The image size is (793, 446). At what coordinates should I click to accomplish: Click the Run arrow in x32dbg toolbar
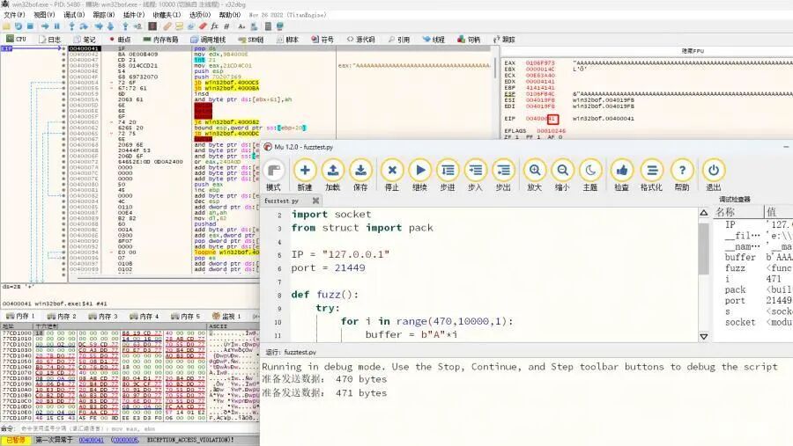tap(45, 26)
